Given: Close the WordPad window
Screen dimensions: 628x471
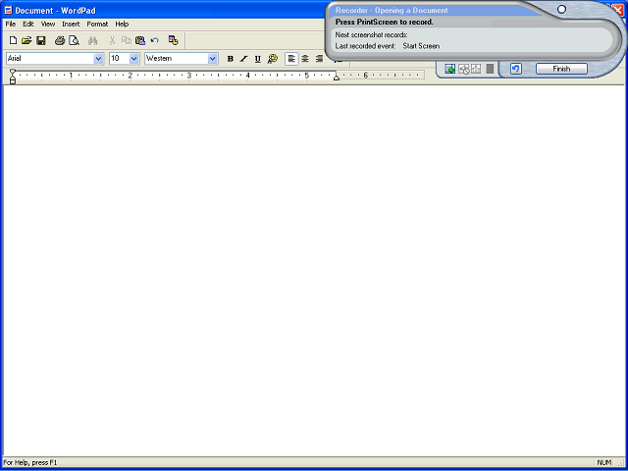Looking at the screenshot, I should (x=619, y=11).
